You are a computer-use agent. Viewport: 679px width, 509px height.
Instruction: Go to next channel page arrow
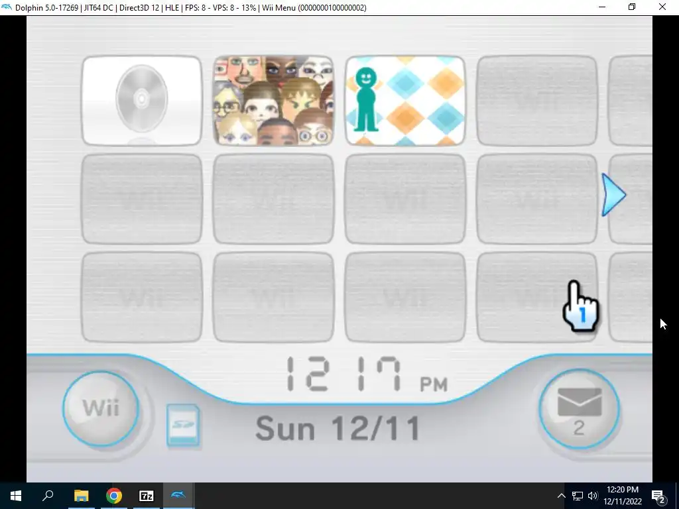[613, 195]
